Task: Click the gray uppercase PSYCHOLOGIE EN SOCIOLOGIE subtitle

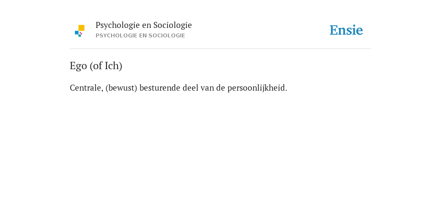Action: [x=140, y=36]
